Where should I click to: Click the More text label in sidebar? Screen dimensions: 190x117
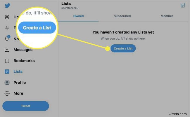18,93
